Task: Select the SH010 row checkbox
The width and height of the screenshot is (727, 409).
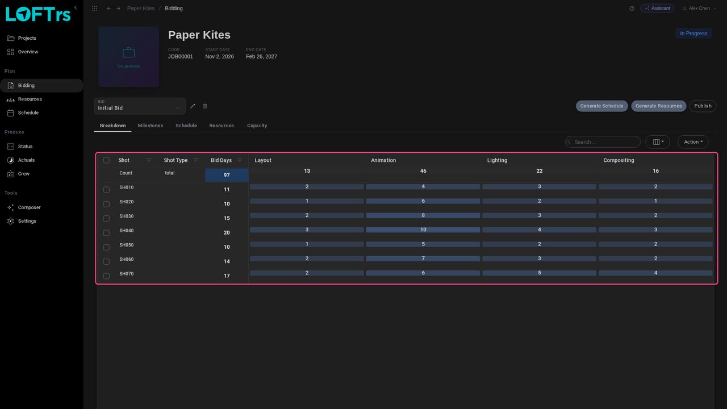Action: [106, 190]
